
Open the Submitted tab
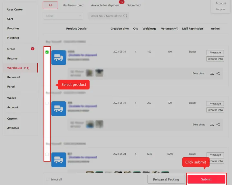click(134, 5)
